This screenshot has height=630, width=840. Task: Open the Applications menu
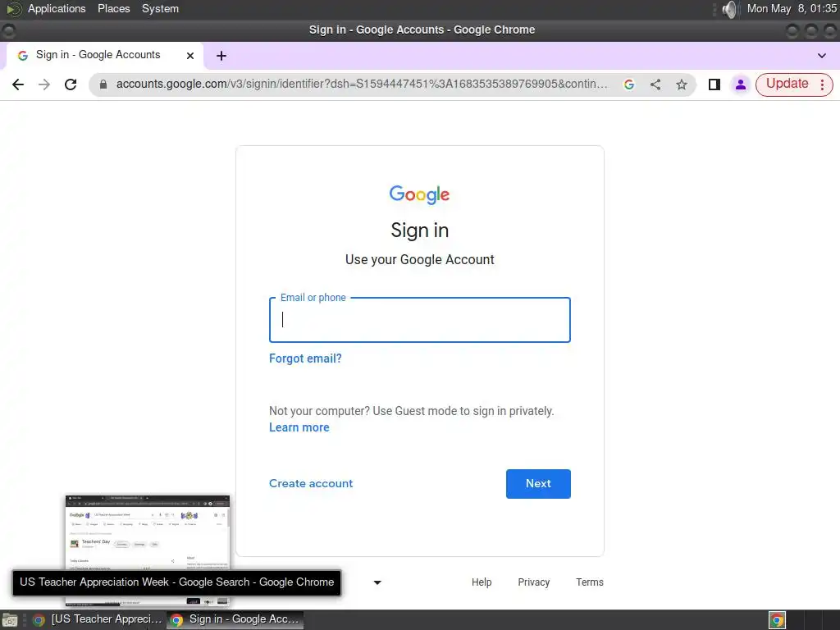click(x=57, y=8)
